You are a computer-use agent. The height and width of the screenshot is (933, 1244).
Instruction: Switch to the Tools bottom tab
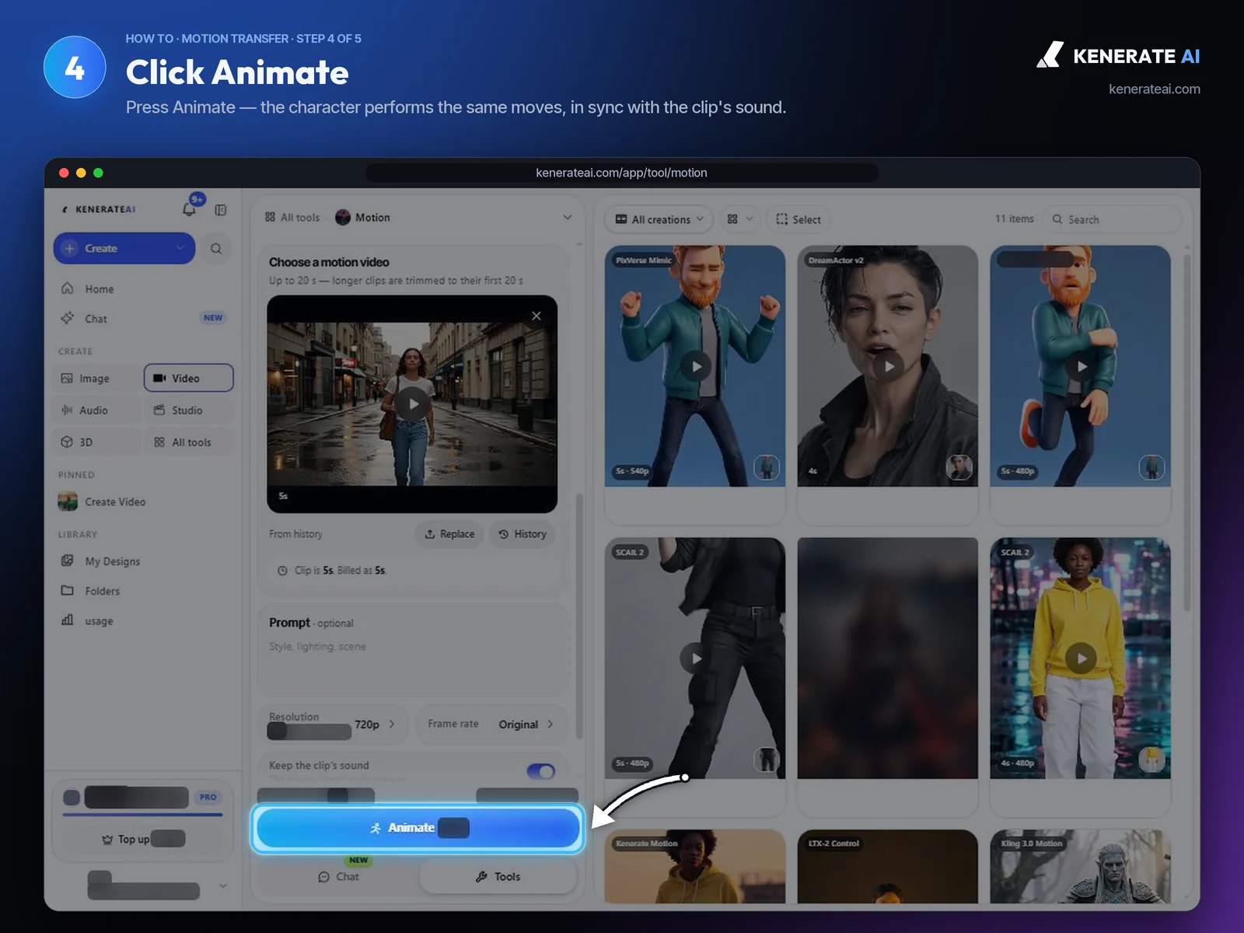tap(498, 877)
